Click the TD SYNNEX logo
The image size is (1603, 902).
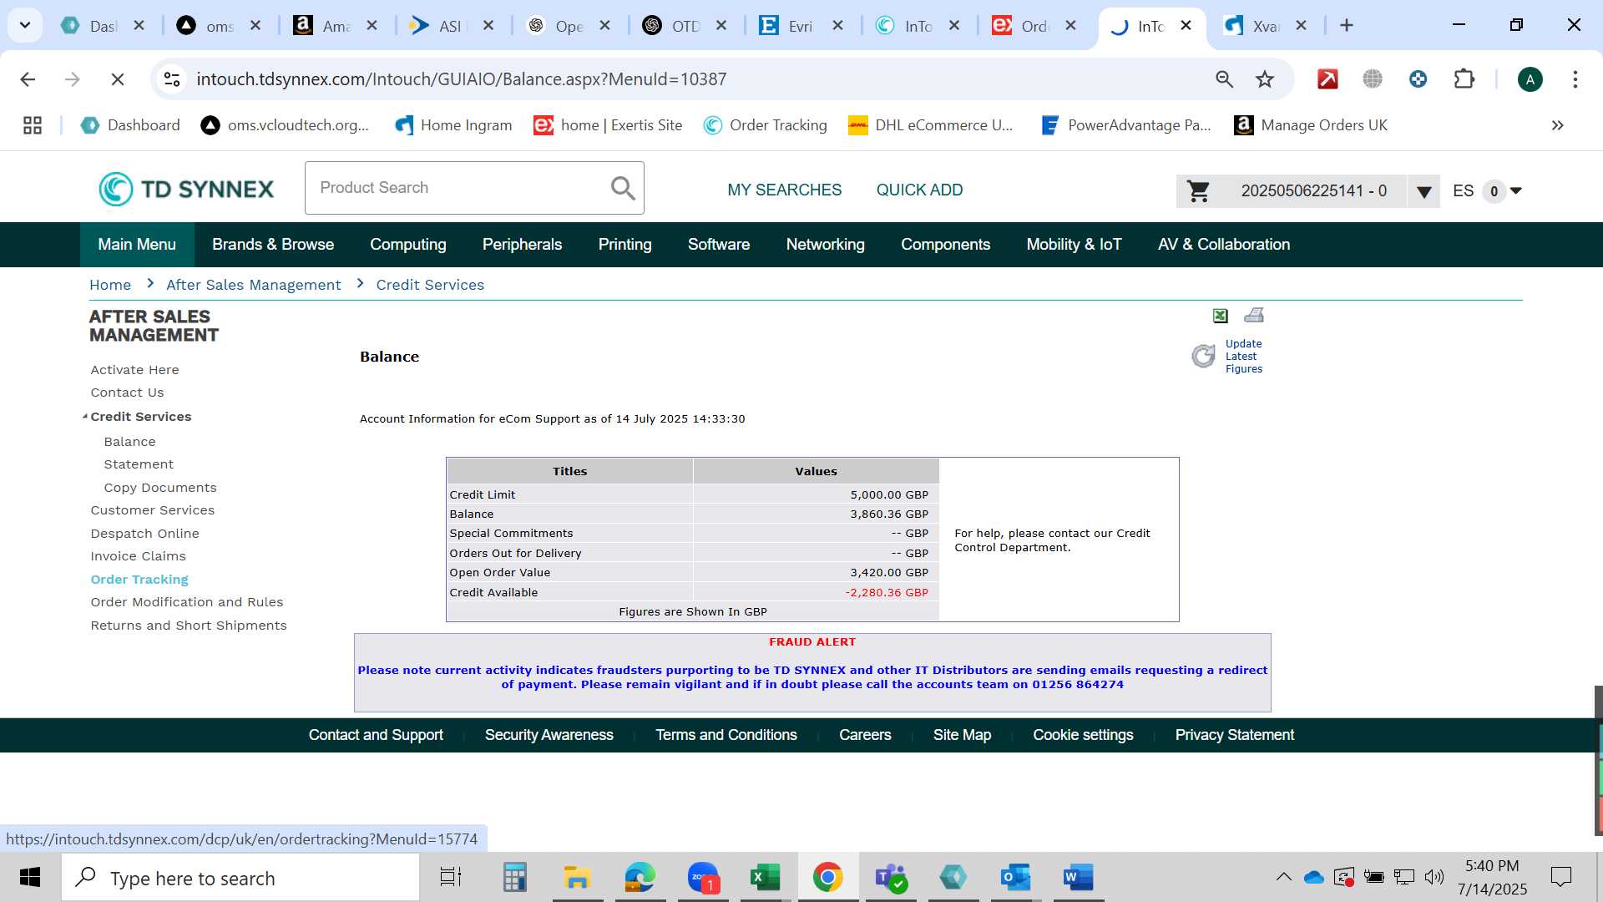point(186,189)
